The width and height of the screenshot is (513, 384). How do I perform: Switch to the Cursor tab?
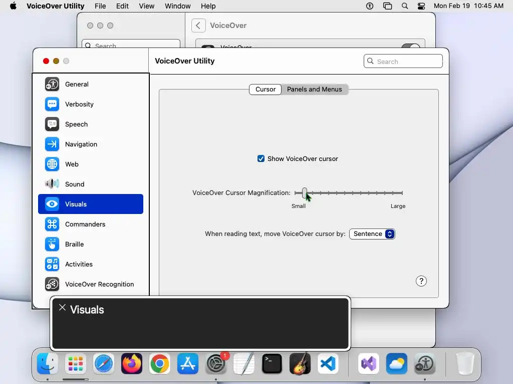point(266,89)
